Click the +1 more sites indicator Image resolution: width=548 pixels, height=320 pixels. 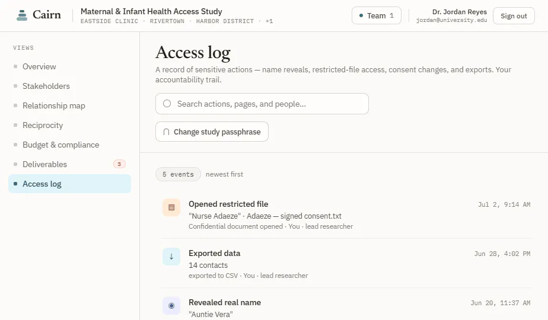[269, 21]
